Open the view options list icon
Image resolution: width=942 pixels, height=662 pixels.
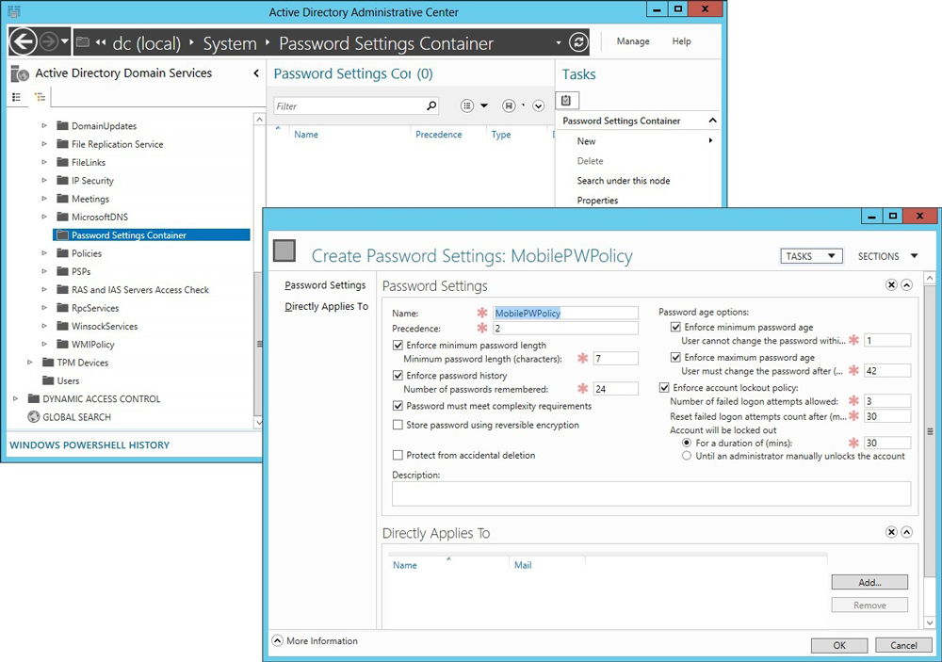[467, 105]
